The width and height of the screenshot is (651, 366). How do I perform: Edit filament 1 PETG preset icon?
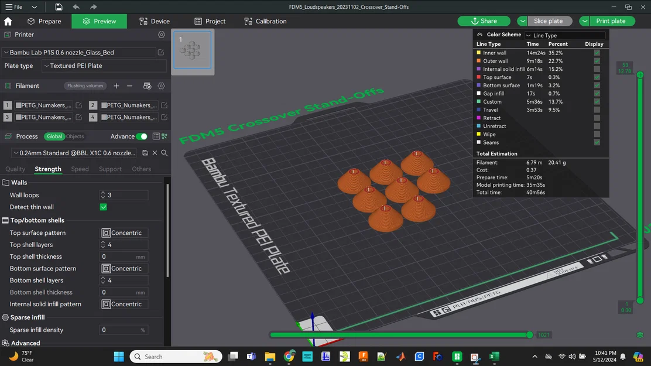tap(79, 105)
